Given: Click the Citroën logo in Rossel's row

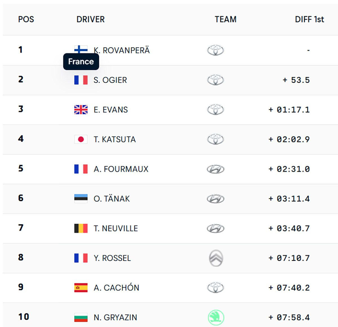Looking at the screenshot, I should click(216, 258).
